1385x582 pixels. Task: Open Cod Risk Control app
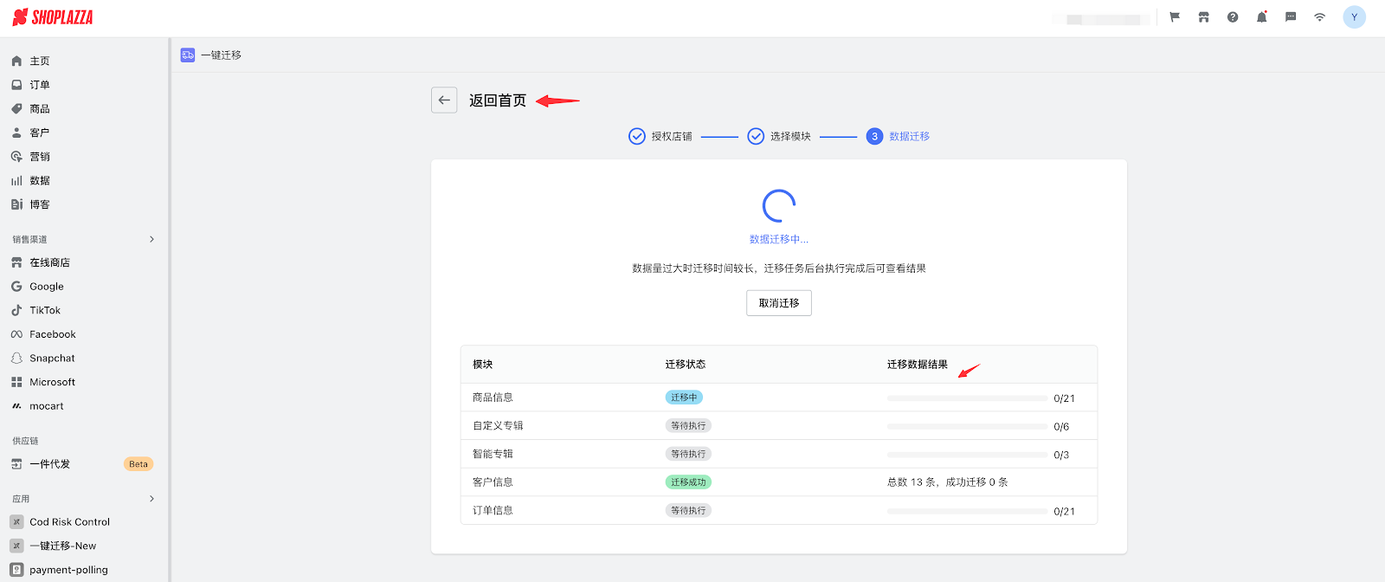click(69, 522)
